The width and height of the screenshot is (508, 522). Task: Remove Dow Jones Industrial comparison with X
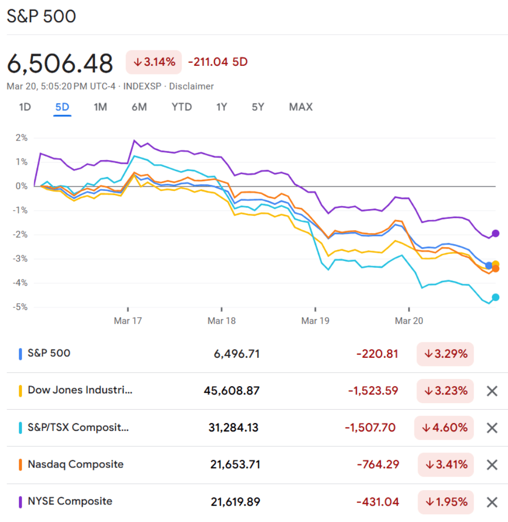coord(492,391)
